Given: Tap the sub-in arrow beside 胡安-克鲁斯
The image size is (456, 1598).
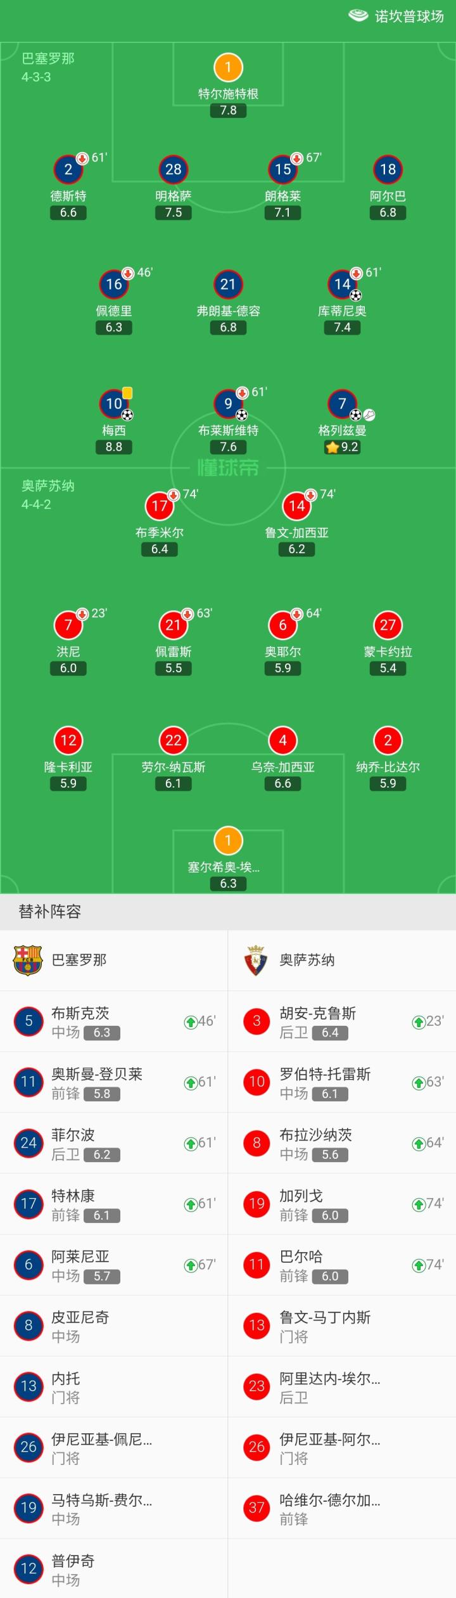Looking at the screenshot, I should tap(418, 1021).
